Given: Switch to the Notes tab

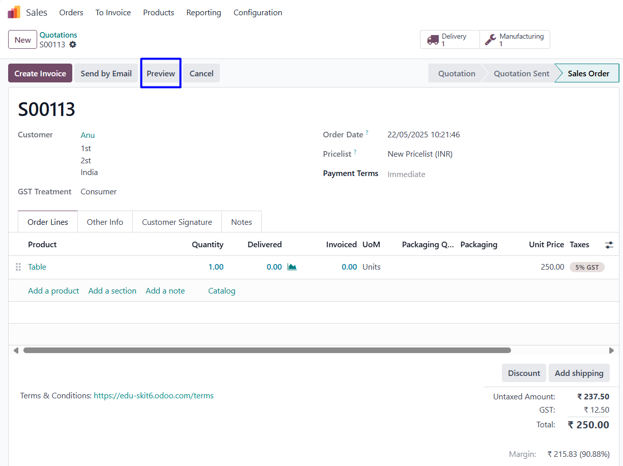Looking at the screenshot, I should click(x=241, y=222).
